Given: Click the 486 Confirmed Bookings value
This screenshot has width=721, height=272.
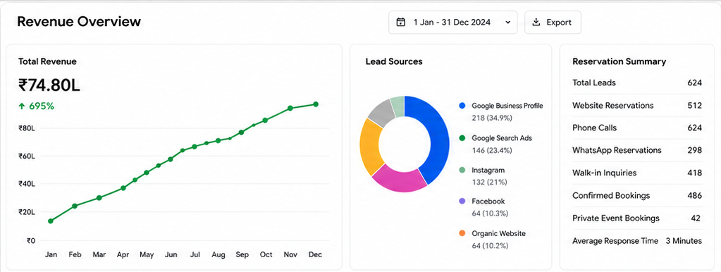Looking at the screenshot, I should coord(695,196).
